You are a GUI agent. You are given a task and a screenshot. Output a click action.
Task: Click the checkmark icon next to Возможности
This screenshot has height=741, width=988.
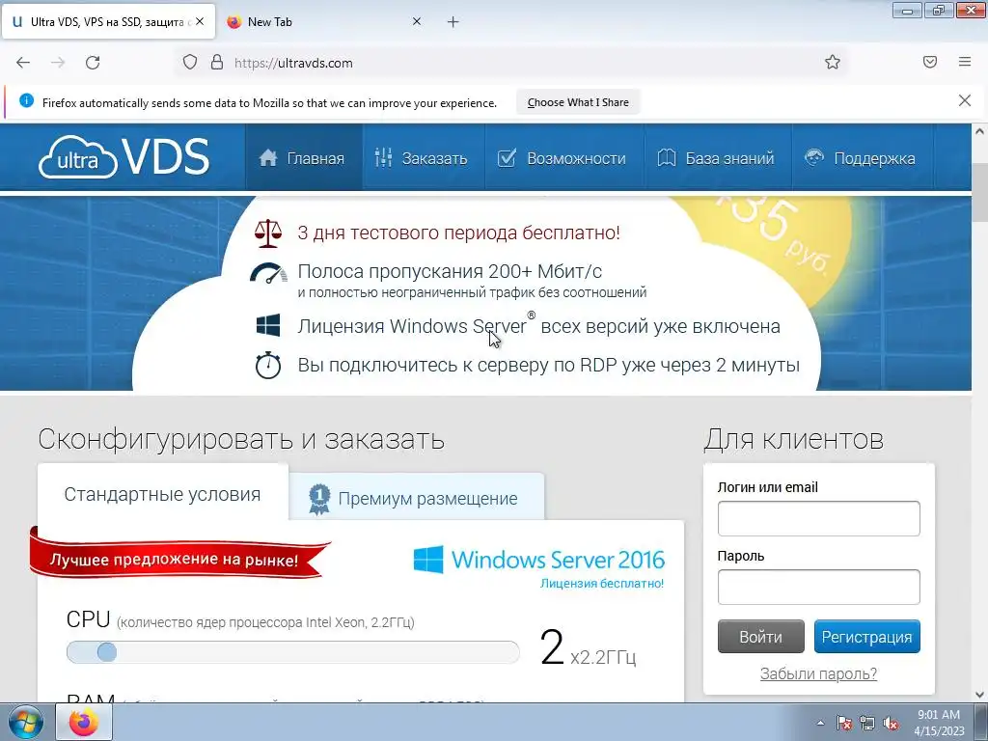[507, 157]
